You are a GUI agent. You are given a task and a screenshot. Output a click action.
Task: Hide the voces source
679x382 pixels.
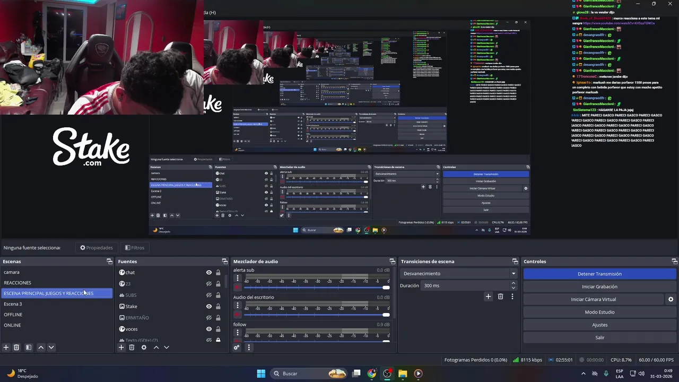(x=209, y=329)
